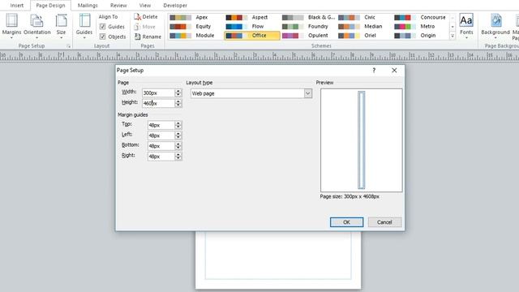Click the page preview thumbnail
Viewport: 519px width, 292px height.
[x=362, y=140]
